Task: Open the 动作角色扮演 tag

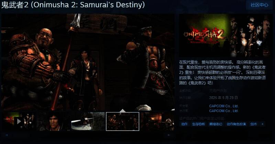Action: click(x=236, y=124)
